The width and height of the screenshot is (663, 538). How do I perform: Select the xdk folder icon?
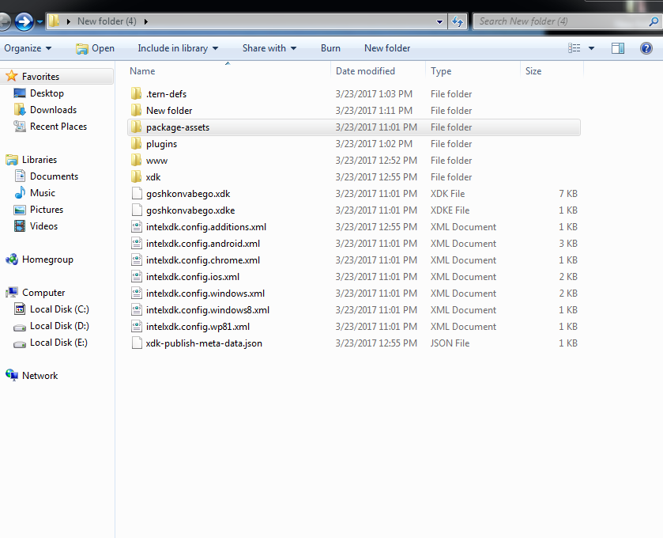tap(136, 177)
